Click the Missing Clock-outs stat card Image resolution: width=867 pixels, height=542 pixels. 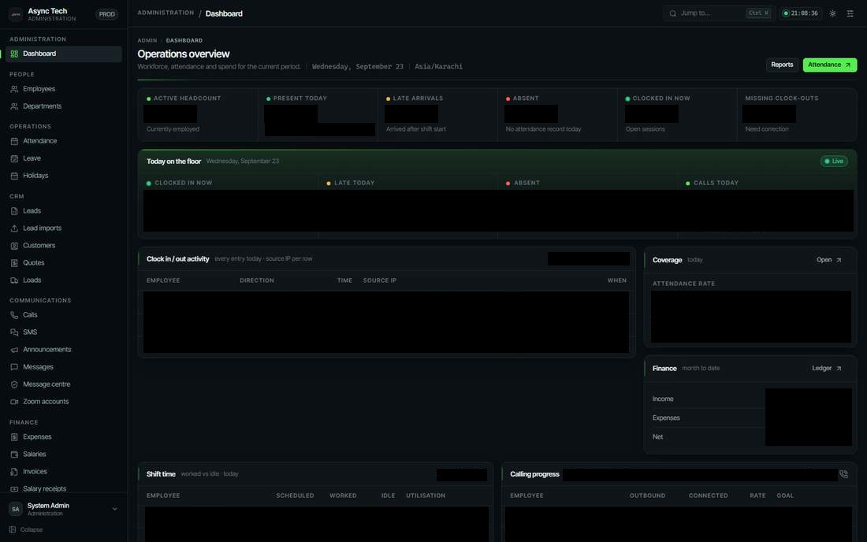797,115
